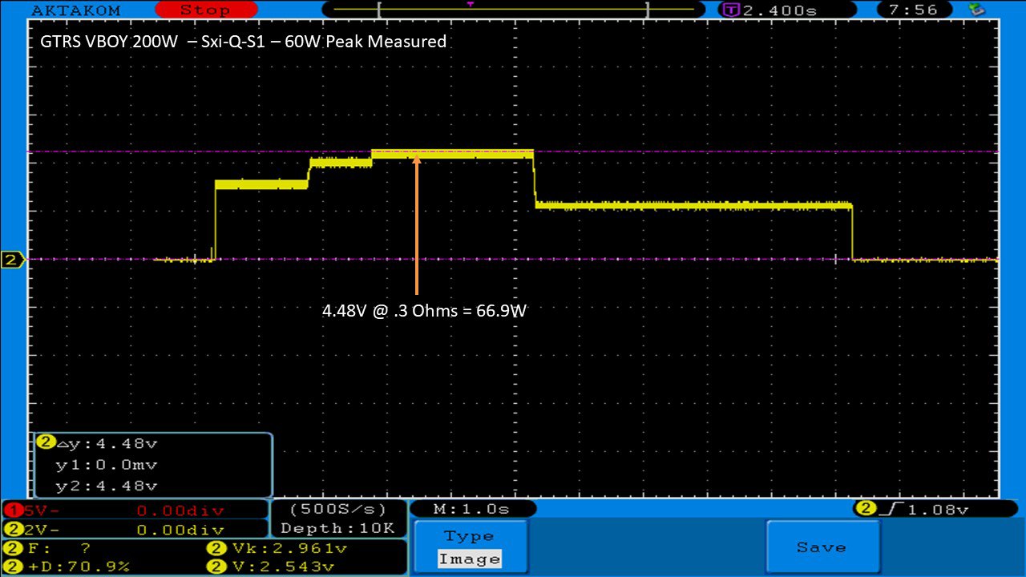Viewport: 1026px width, 577px height.
Task: Select the highlighted Image option
Action: pos(470,559)
